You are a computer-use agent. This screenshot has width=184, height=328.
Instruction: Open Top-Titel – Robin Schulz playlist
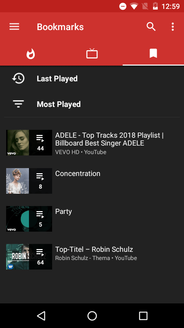pos(92,257)
